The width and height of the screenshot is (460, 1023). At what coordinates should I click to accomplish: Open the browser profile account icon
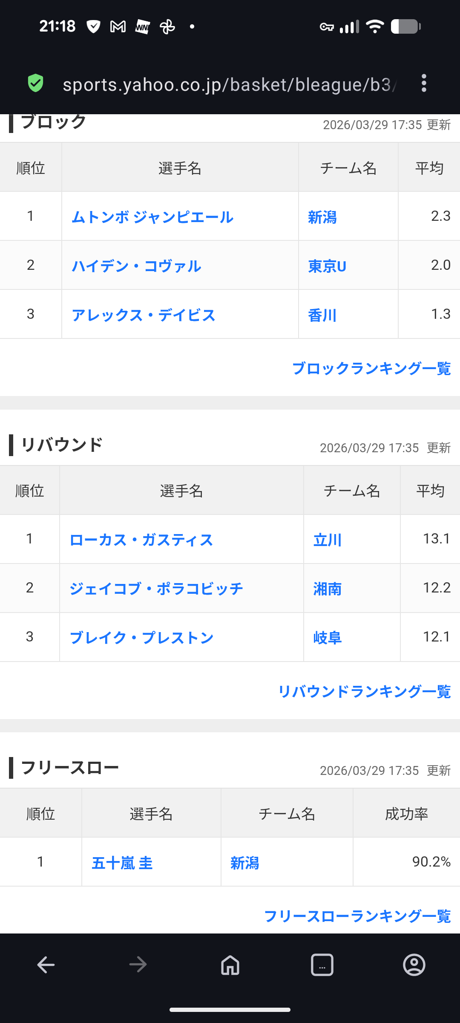click(x=414, y=965)
